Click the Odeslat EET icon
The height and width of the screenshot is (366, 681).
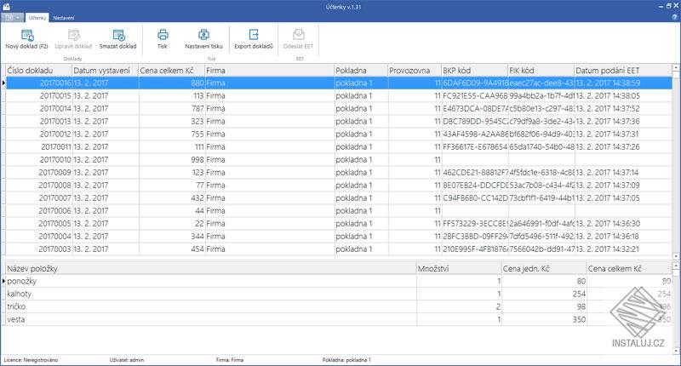click(299, 35)
